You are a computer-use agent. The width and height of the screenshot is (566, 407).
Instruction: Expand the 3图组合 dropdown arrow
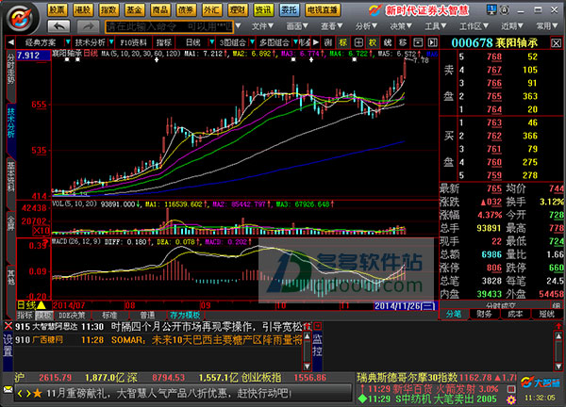pyautogui.click(x=252, y=42)
